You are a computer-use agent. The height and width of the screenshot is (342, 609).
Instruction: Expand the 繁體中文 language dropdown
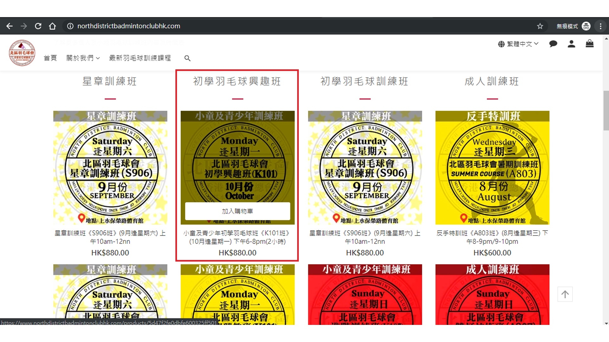click(x=518, y=44)
